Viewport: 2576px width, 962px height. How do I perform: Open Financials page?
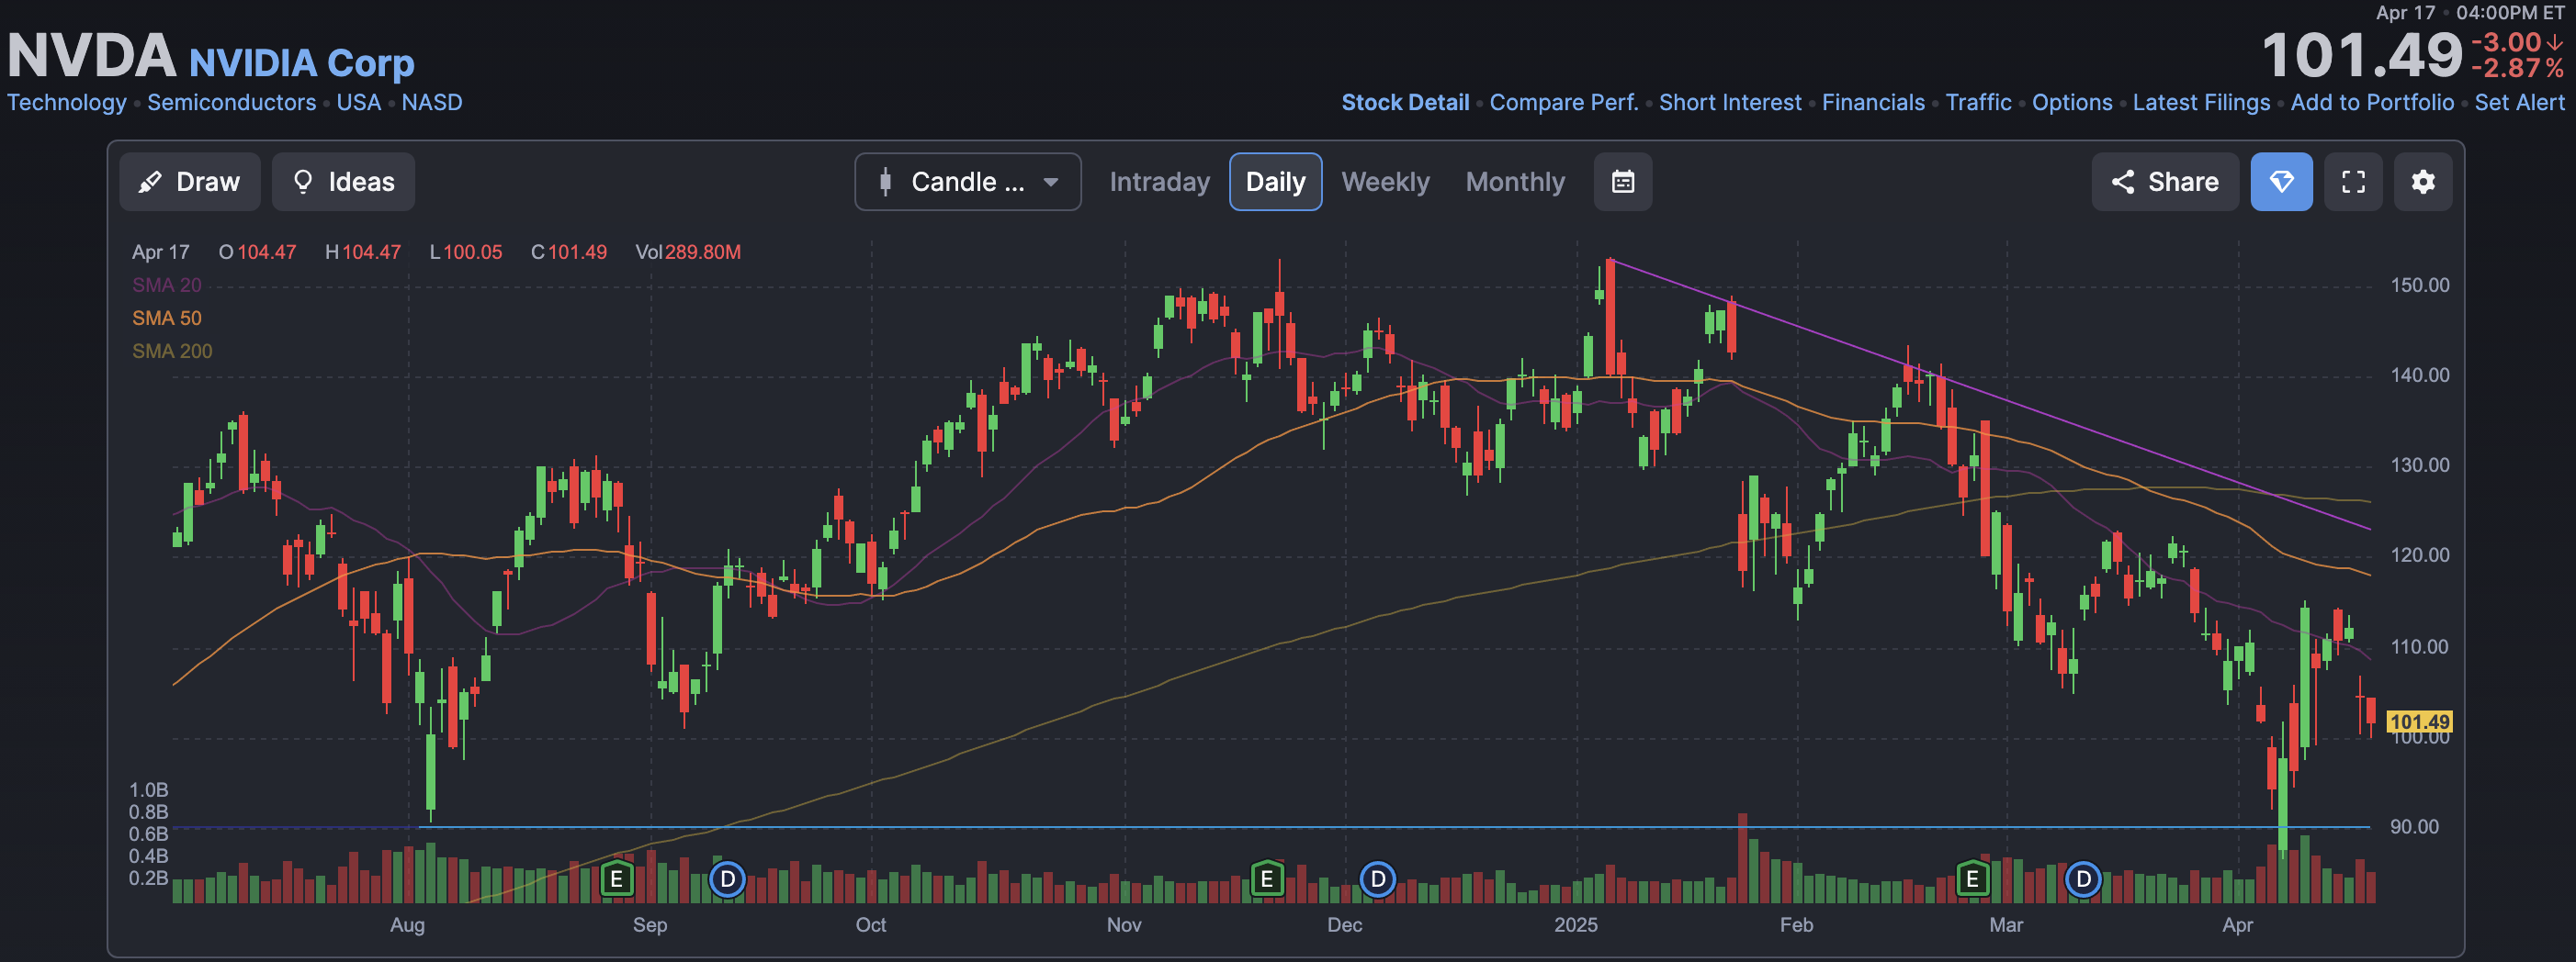coord(1873,102)
